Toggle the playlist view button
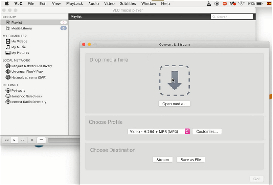273x185 pixels. (x=41, y=140)
